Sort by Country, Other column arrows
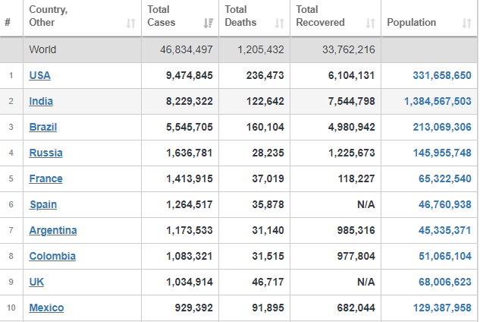This screenshot has width=480, height=322. (130, 23)
